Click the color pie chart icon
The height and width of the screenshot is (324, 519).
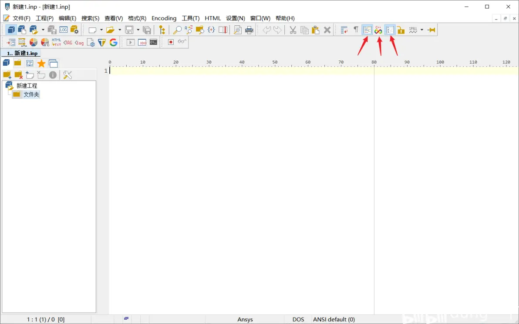point(34,42)
